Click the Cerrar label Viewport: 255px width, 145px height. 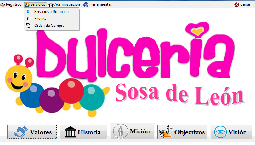pos(245,4)
